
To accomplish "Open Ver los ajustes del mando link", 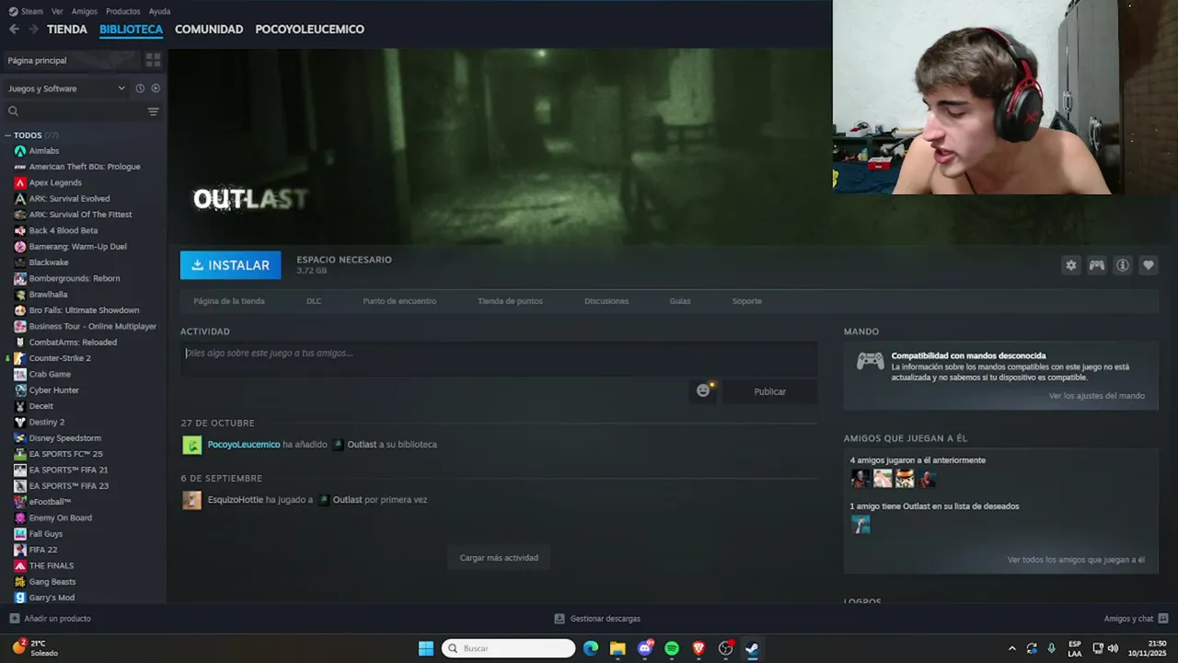I will click(1097, 396).
